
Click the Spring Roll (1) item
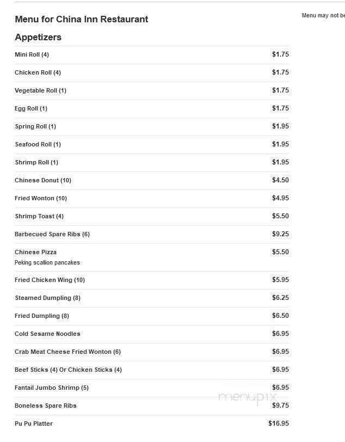coord(35,126)
